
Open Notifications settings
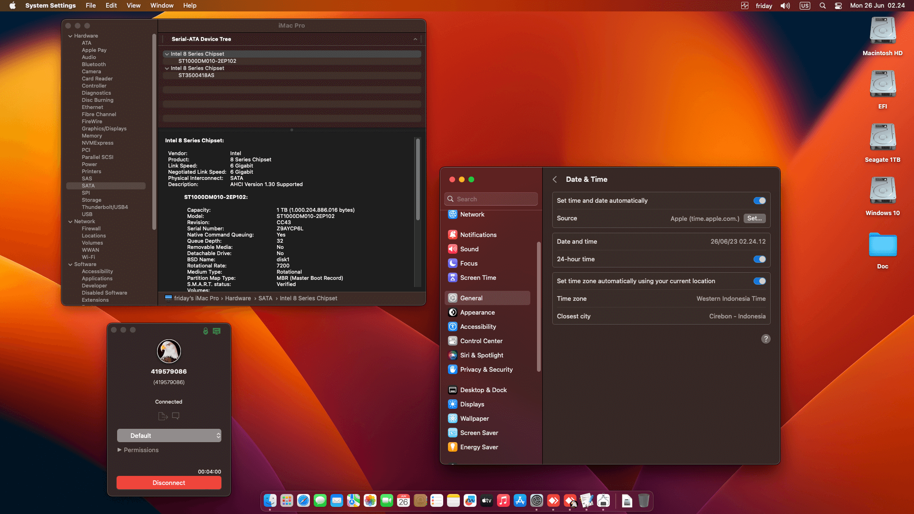coord(478,235)
